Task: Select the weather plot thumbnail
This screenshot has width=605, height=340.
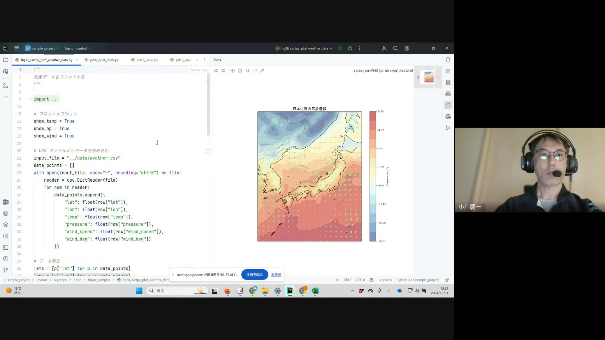Action: (x=429, y=77)
